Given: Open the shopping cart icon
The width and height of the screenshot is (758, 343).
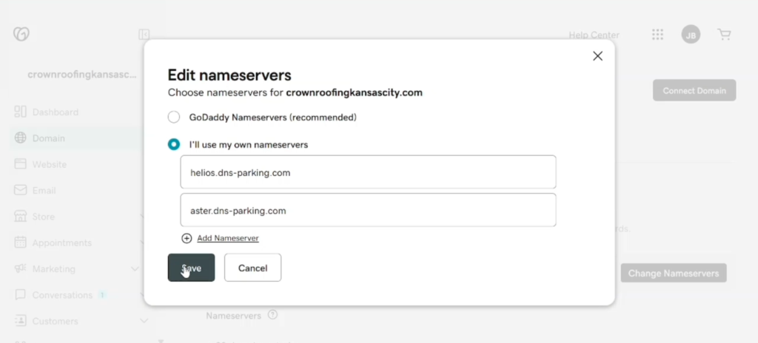Looking at the screenshot, I should tap(724, 34).
